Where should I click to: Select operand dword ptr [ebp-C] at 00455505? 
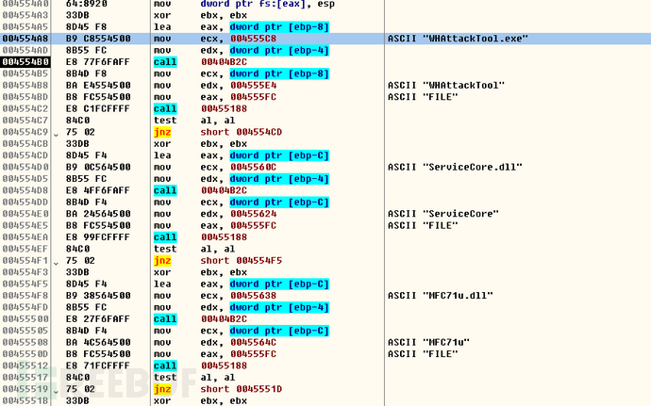279,331
